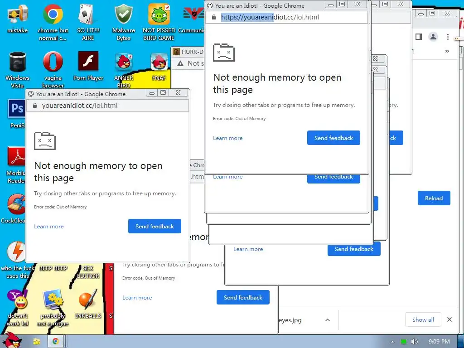This screenshot has width=464, height=348.
Task: Click 'Learn more' in lower right stacked window
Action: click(248, 249)
